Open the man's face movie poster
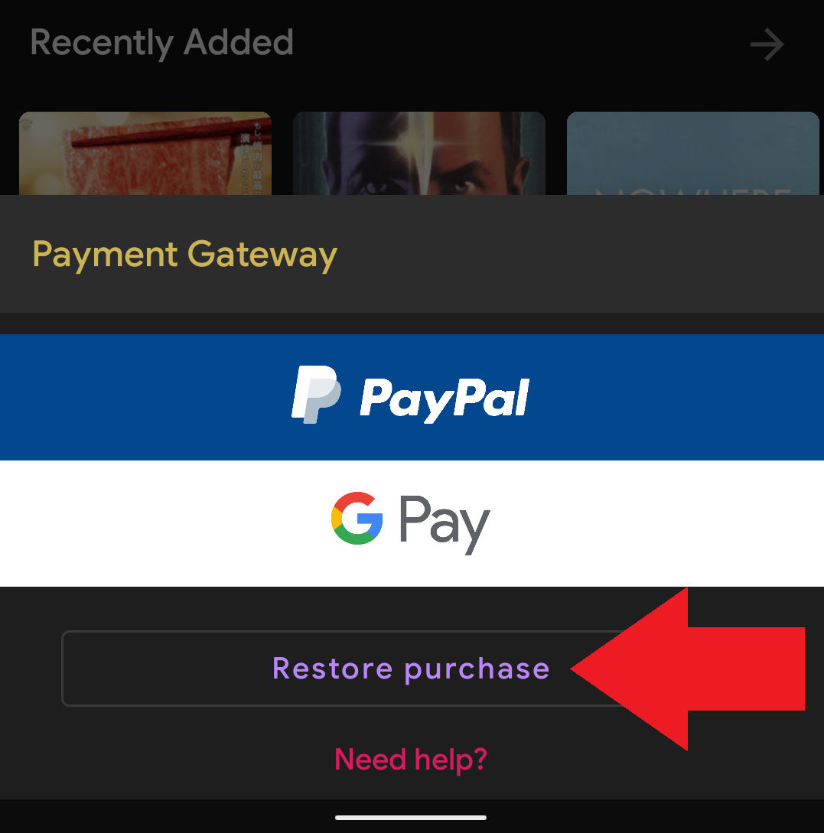The width and height of the screenshot is (824, 833). (419, 154)
